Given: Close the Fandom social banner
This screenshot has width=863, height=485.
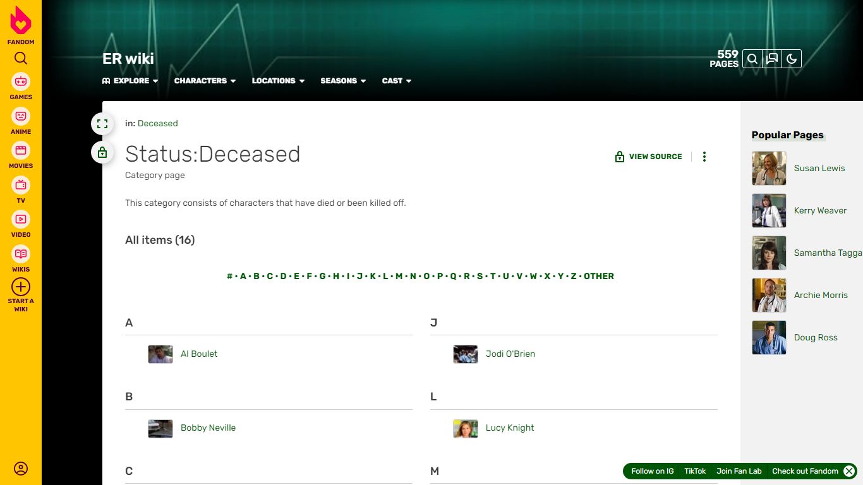Looking at the screenshot, I should (849, 471).
